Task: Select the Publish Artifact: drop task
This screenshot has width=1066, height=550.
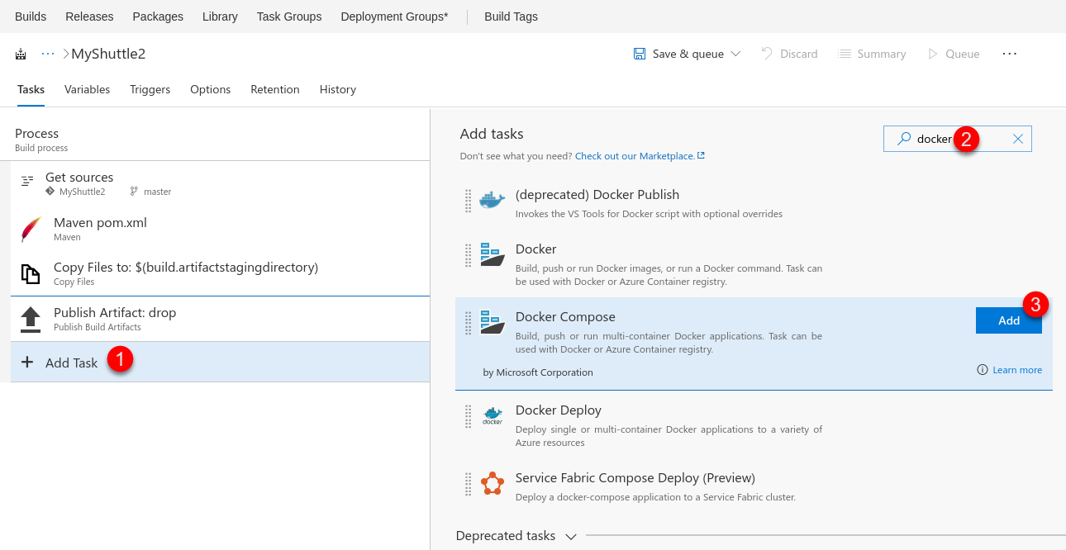Action: click(221, 319)
